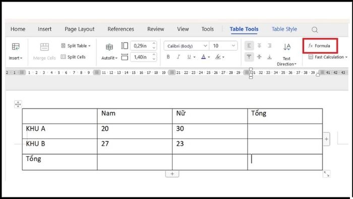Switch to the View tab
The width and height of the screenshot is (353, 199).
(x=183, y=29)
